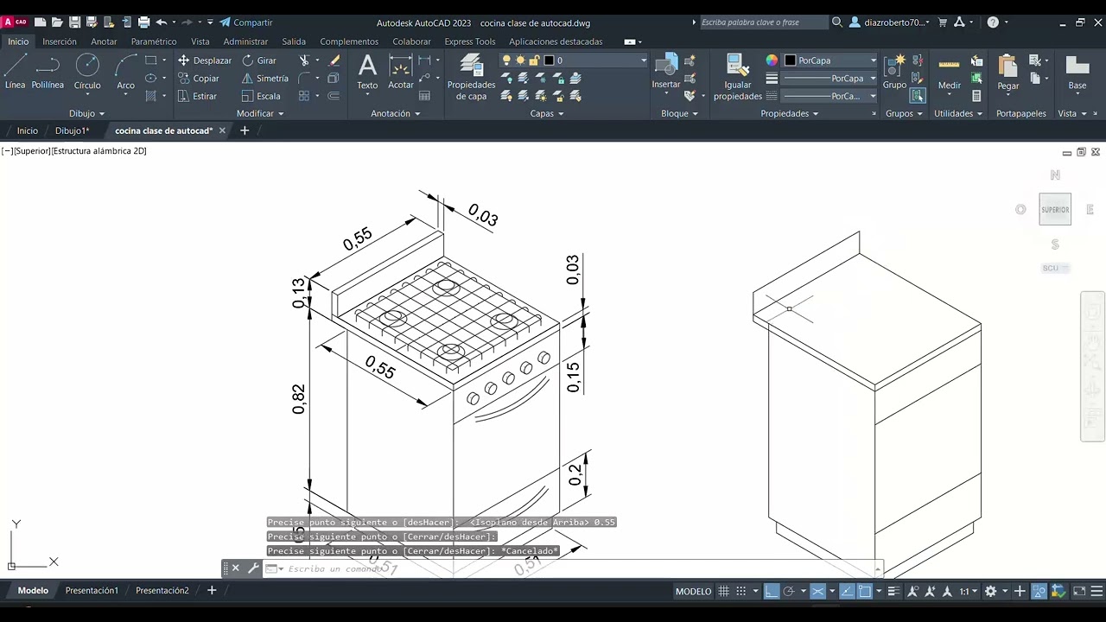Select the Línea drawing tool
Image resolution: width=1106 pixels, height=622 pixels.
point(16,71)
